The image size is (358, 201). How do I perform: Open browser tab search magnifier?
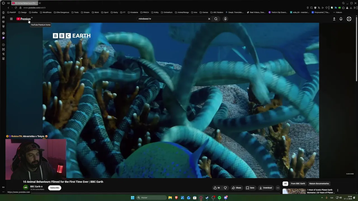[x=343, y=3]
